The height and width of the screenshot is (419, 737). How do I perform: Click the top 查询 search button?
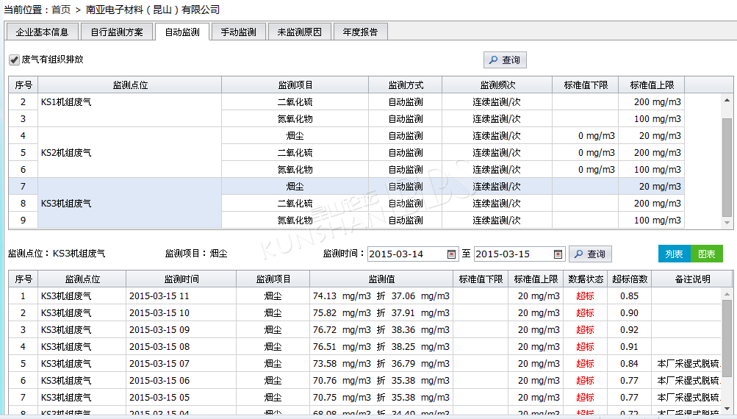(505, 60)
